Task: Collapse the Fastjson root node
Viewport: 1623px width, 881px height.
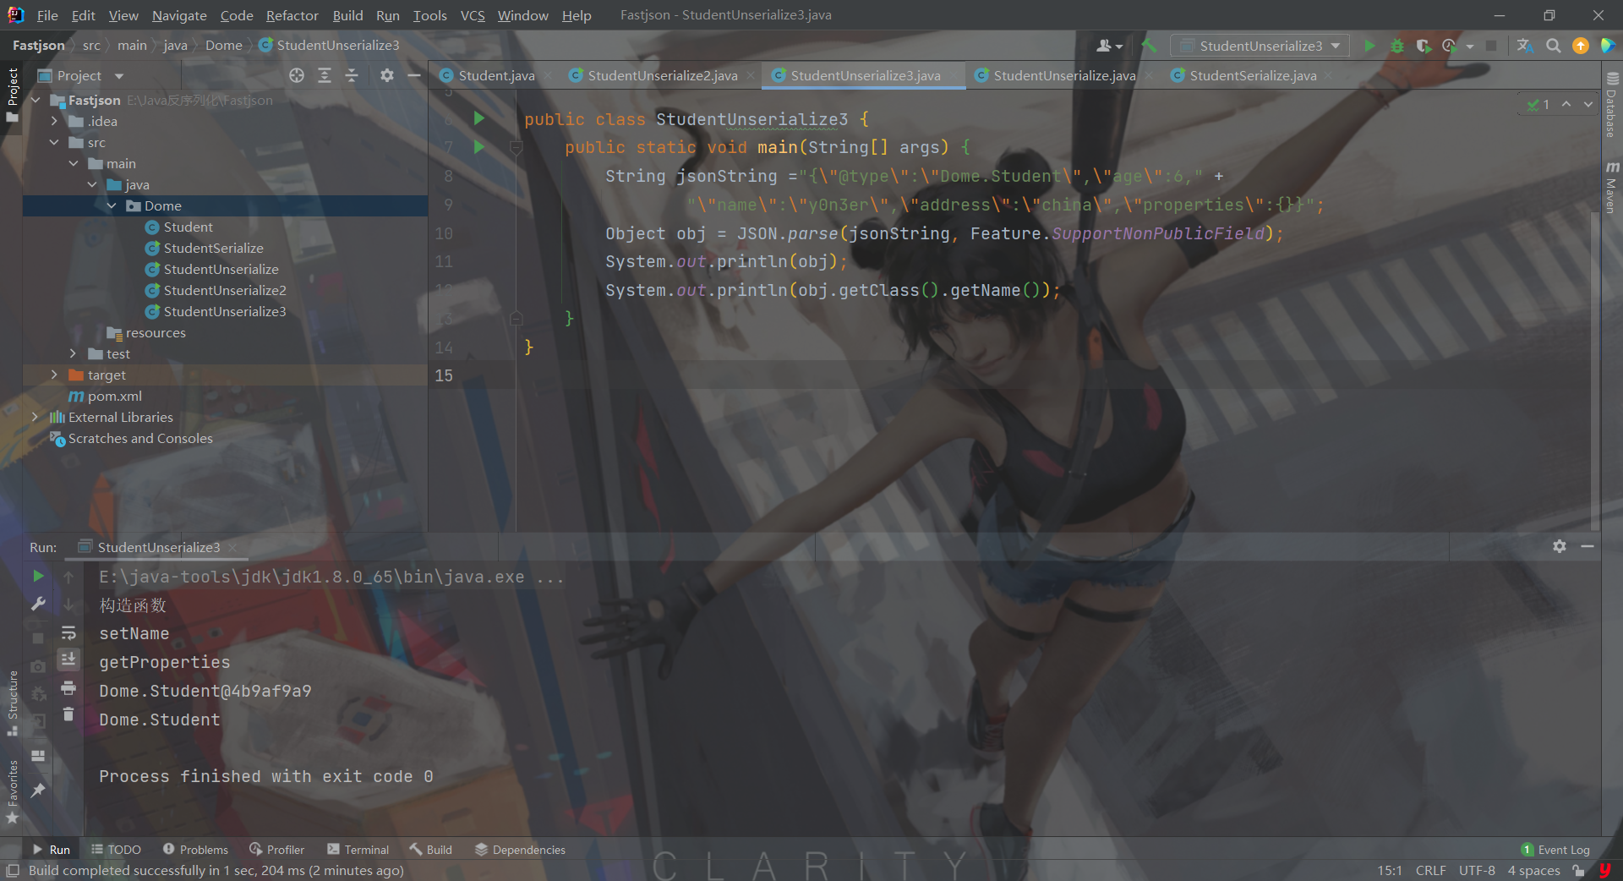Action: [36, 100]
